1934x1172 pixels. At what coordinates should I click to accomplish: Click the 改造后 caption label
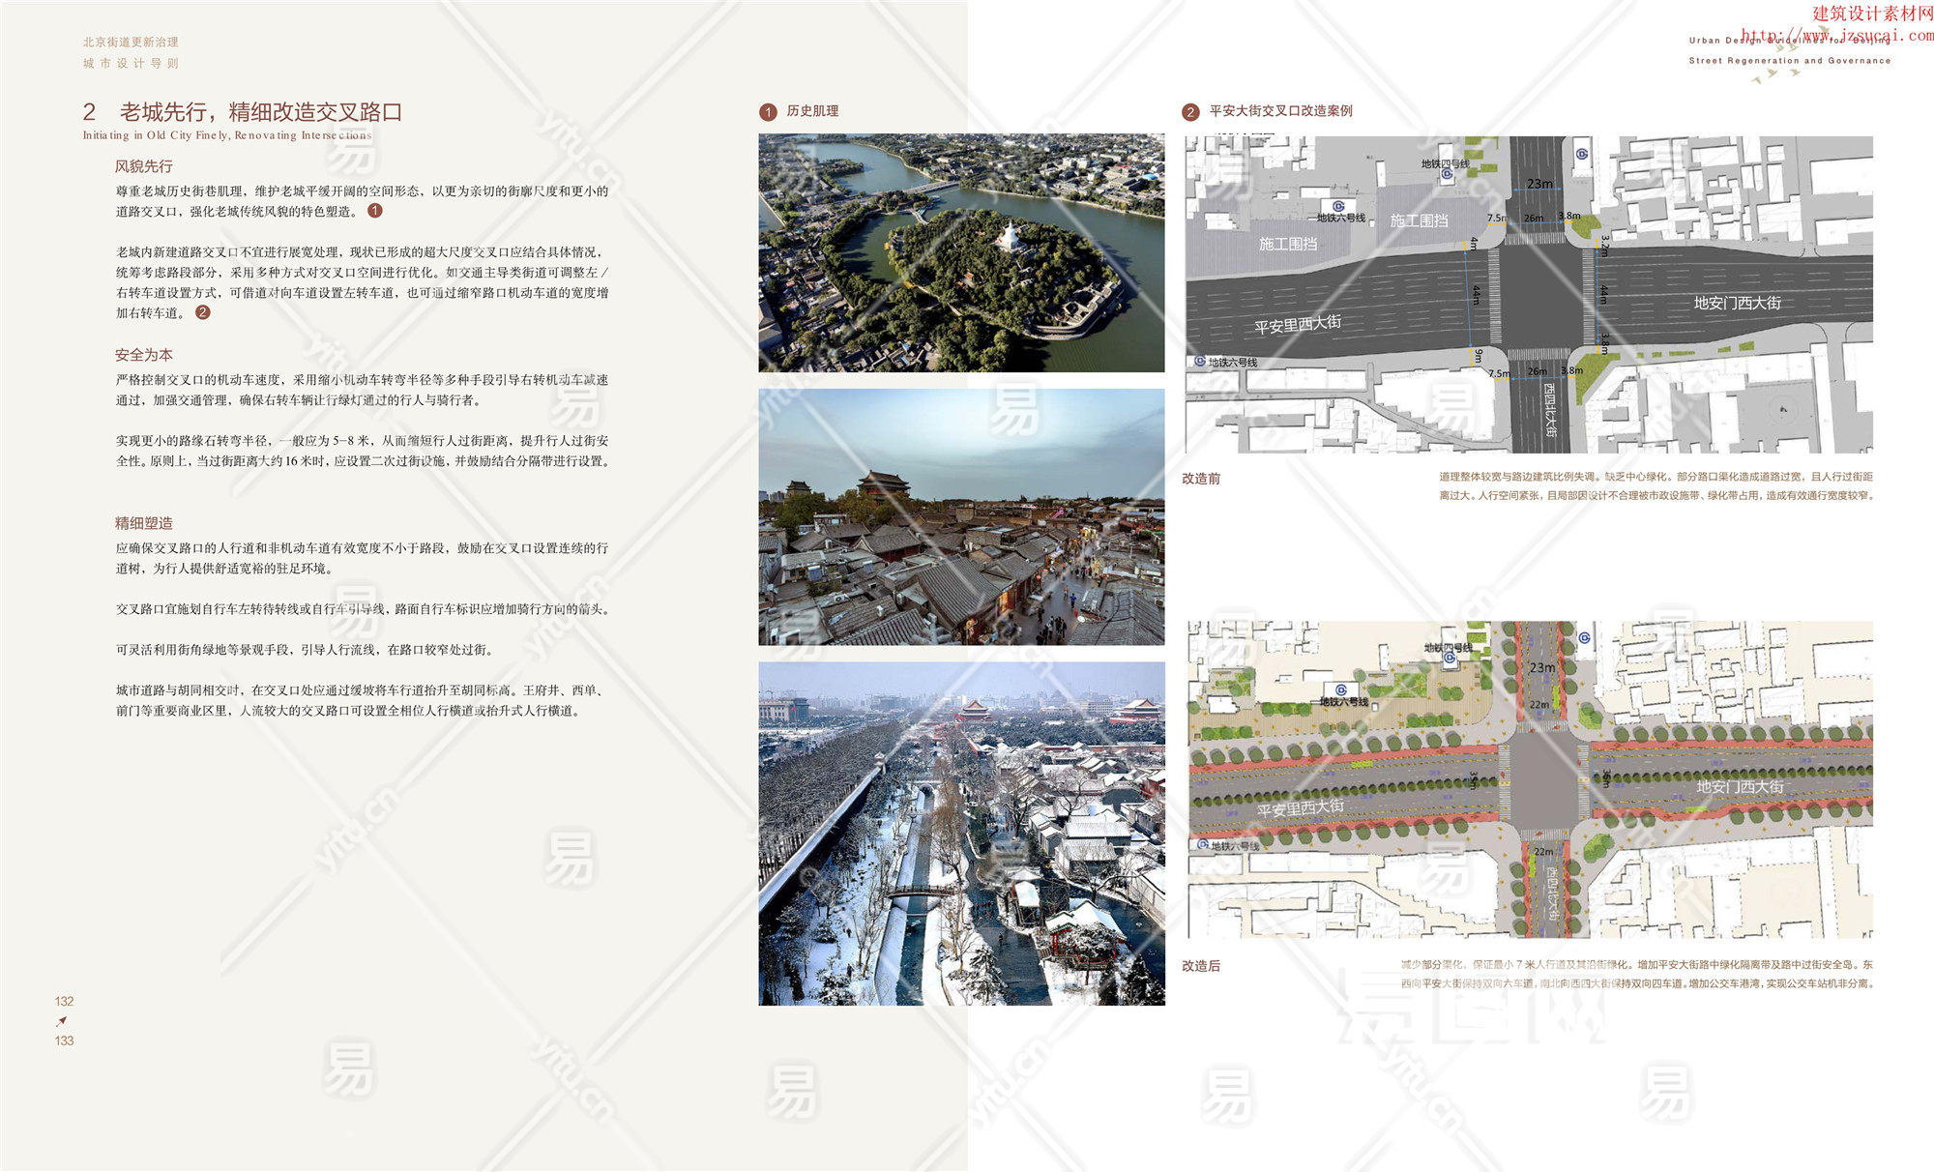1201,966
